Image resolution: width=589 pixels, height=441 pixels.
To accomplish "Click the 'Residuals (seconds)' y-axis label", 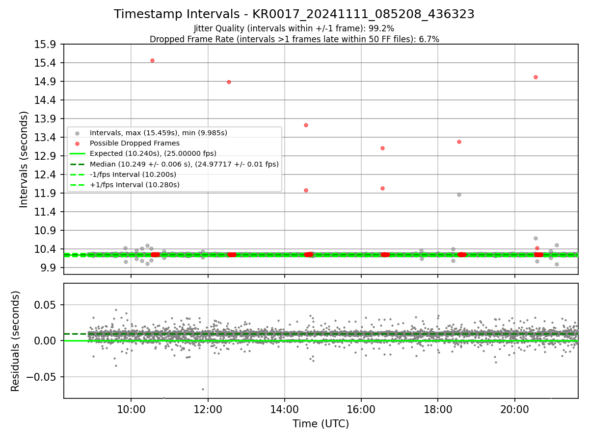I will click(x=16, y=341).
